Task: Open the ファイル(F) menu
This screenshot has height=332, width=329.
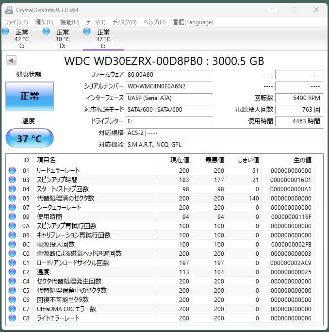Action: [16, 22]
